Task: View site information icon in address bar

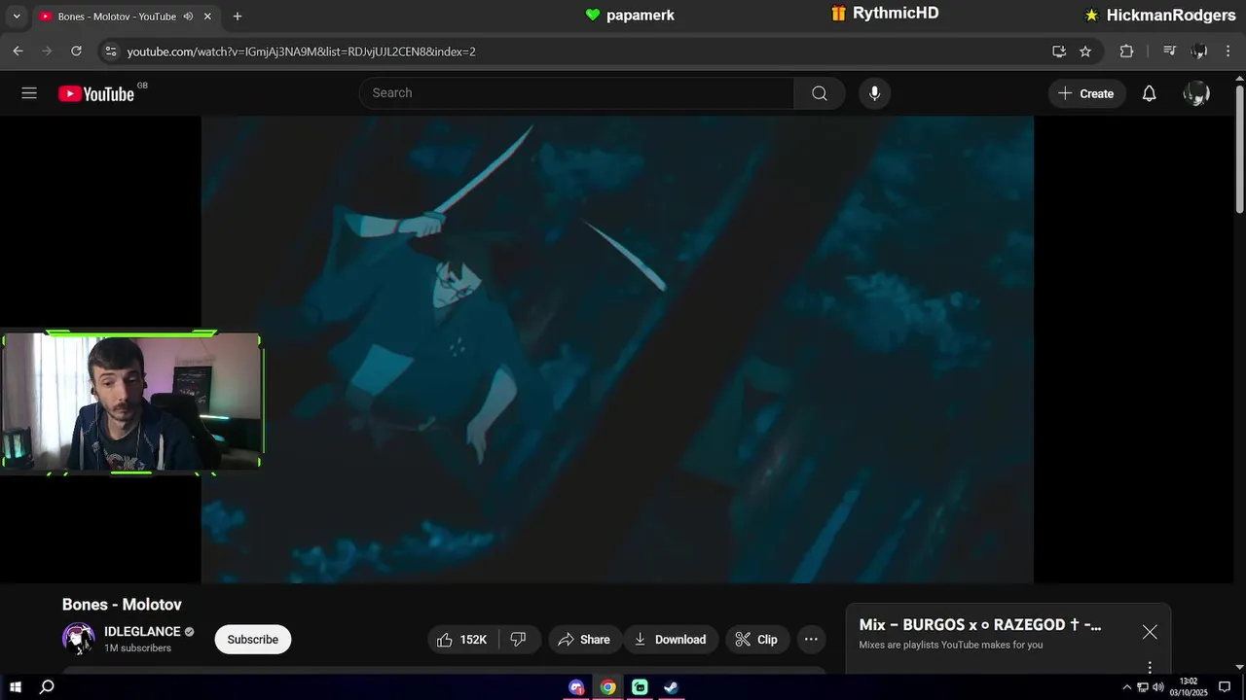Action: coord(111,51)
